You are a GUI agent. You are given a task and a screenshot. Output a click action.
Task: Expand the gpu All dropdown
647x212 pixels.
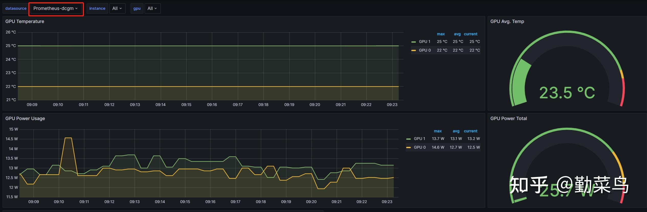[x=152, y=8]
